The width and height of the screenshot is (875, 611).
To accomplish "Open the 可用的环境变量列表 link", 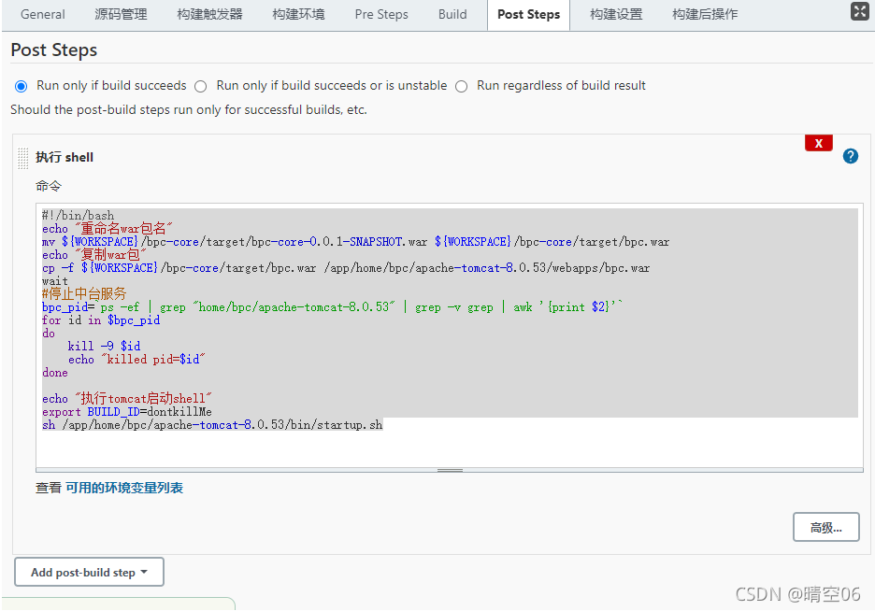I will [124, 488].
